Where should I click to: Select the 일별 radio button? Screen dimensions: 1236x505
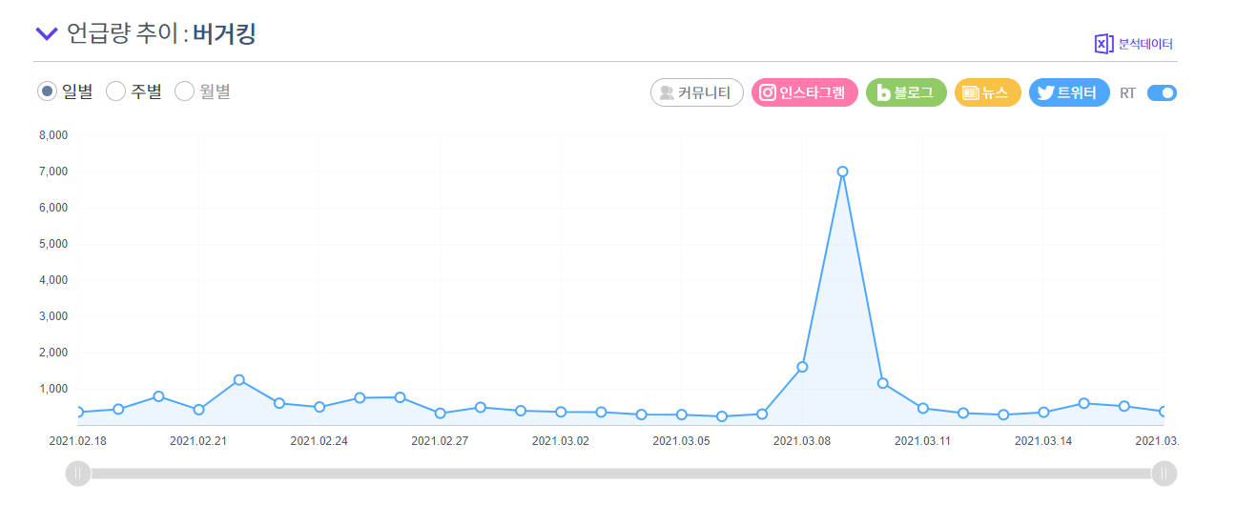[47, 91]
